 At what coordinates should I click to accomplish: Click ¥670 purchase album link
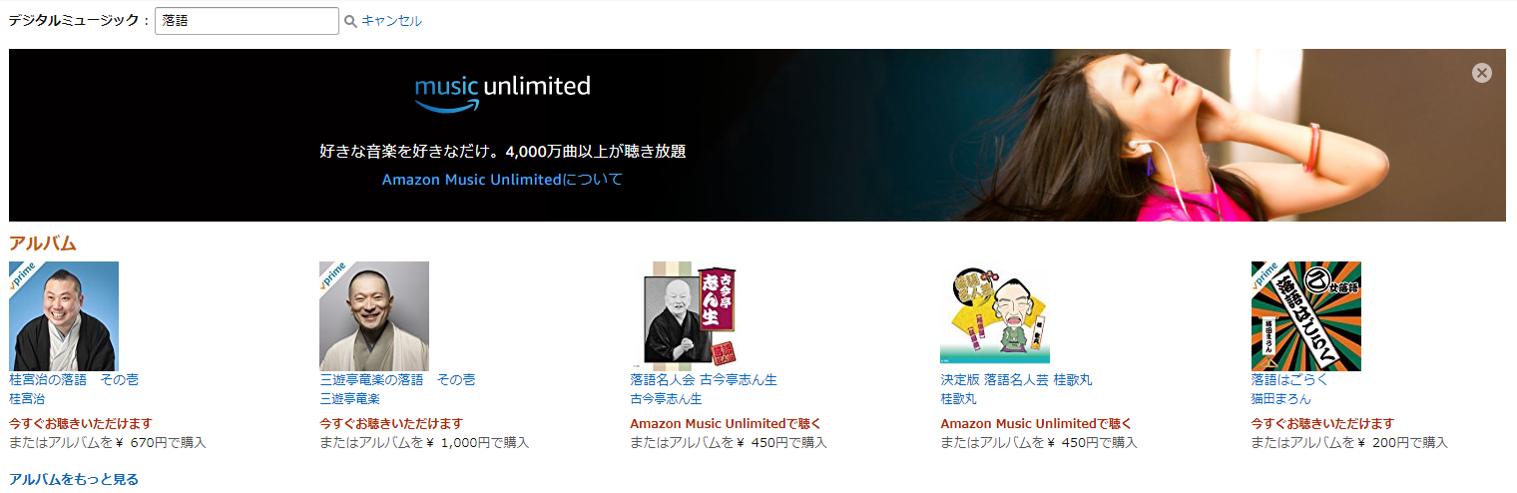click(108, 442)
